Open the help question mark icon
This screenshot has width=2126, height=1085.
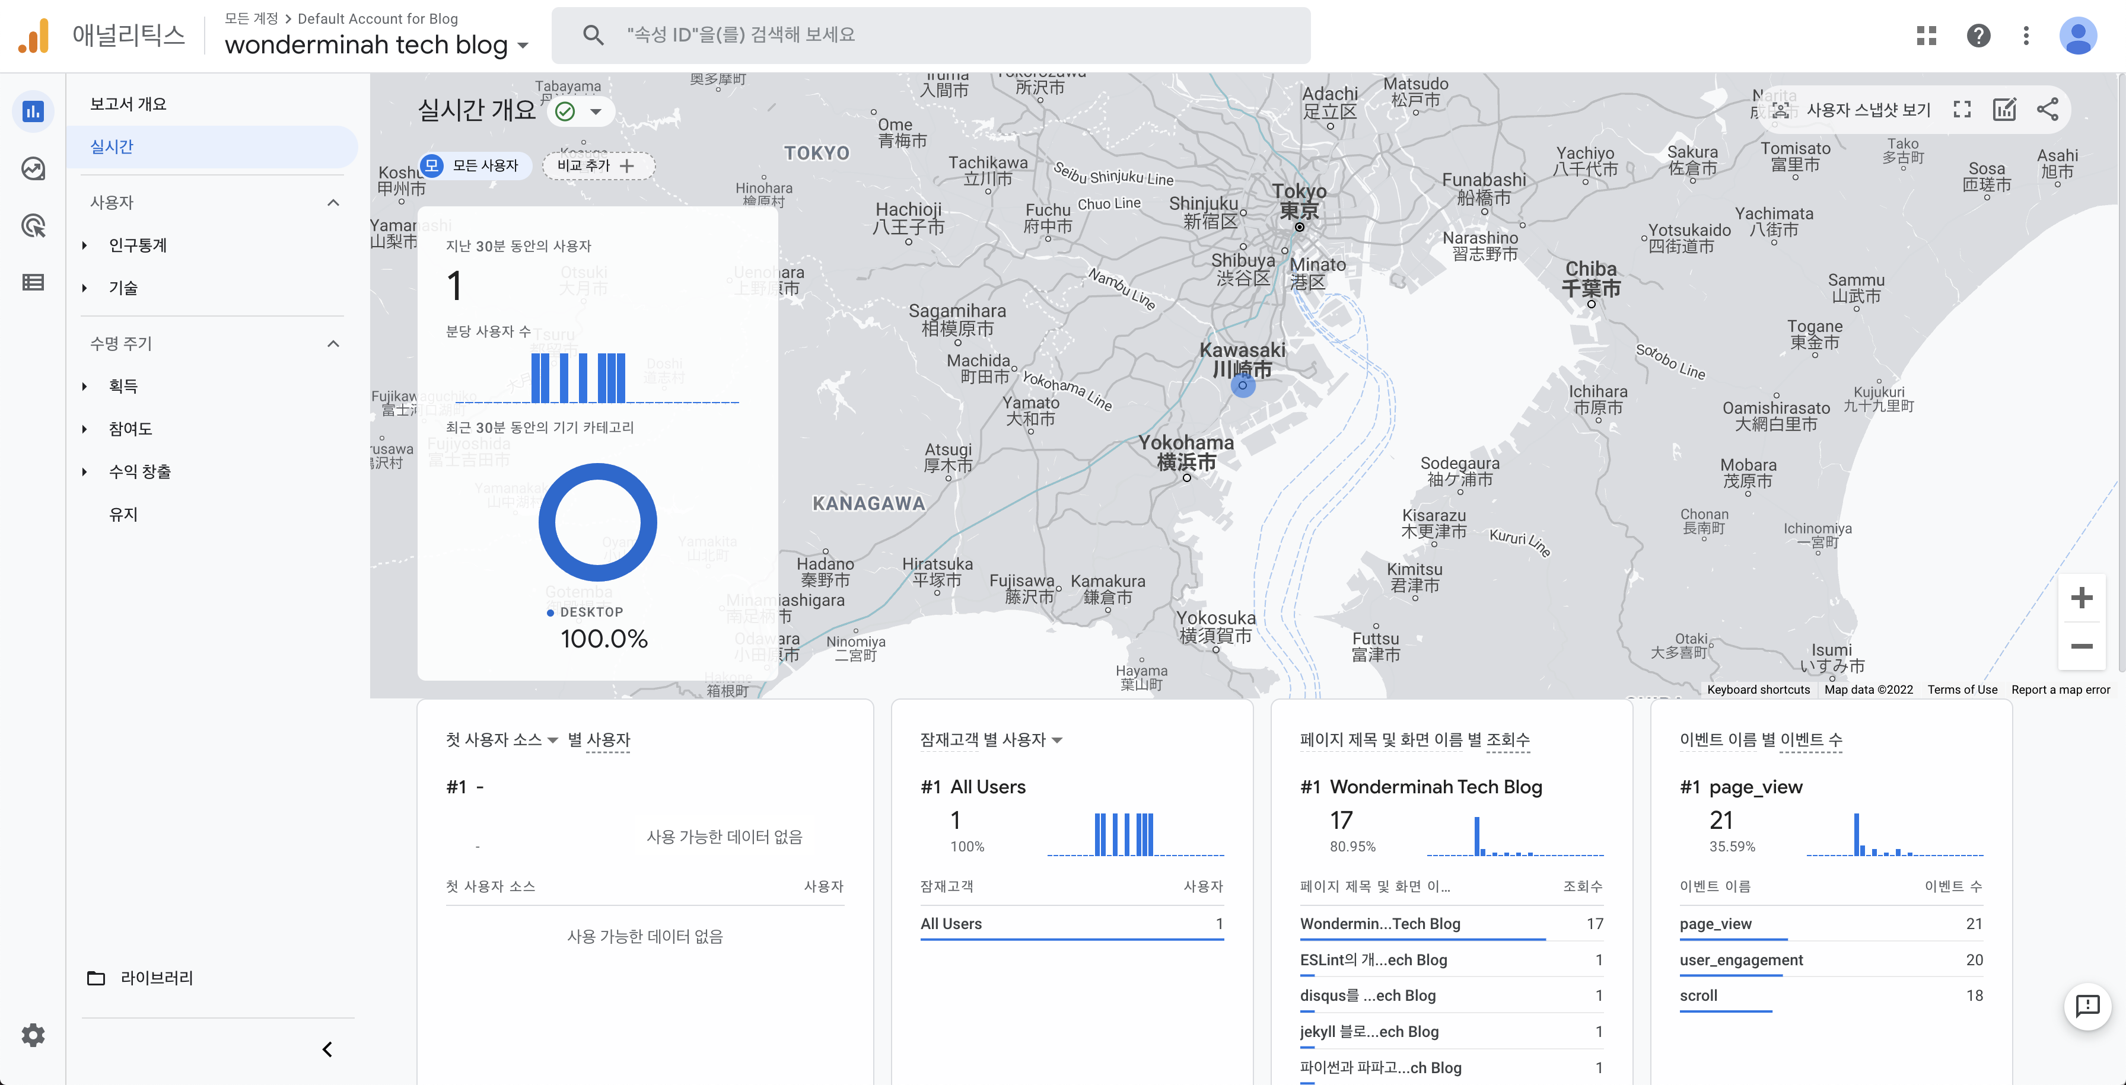(x=1978, y=36)
